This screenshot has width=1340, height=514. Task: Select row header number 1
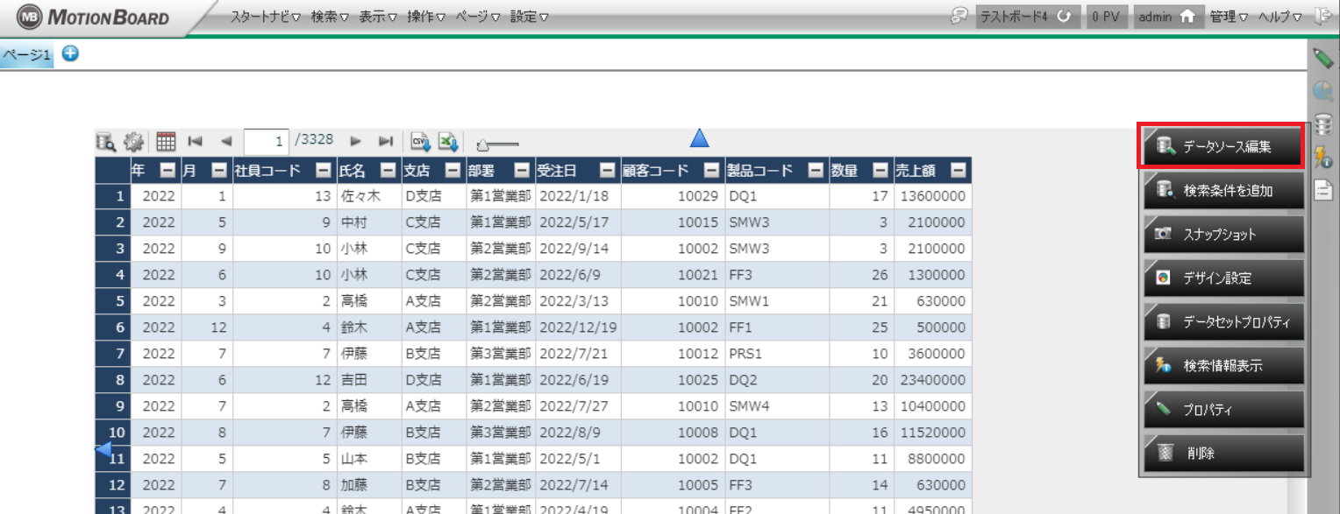113,197
